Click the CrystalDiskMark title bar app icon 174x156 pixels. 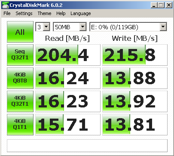(x=5, y=5)
